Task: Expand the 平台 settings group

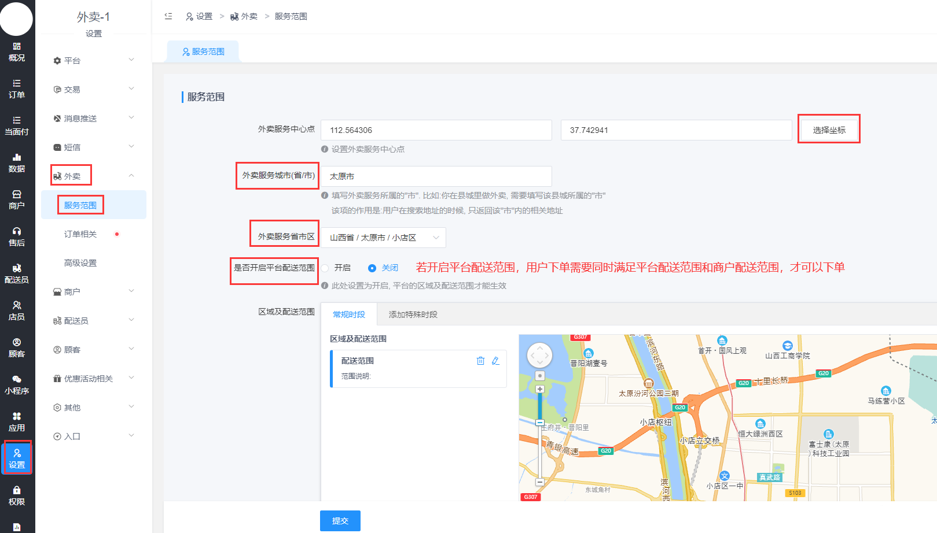Action: (94, 61)
